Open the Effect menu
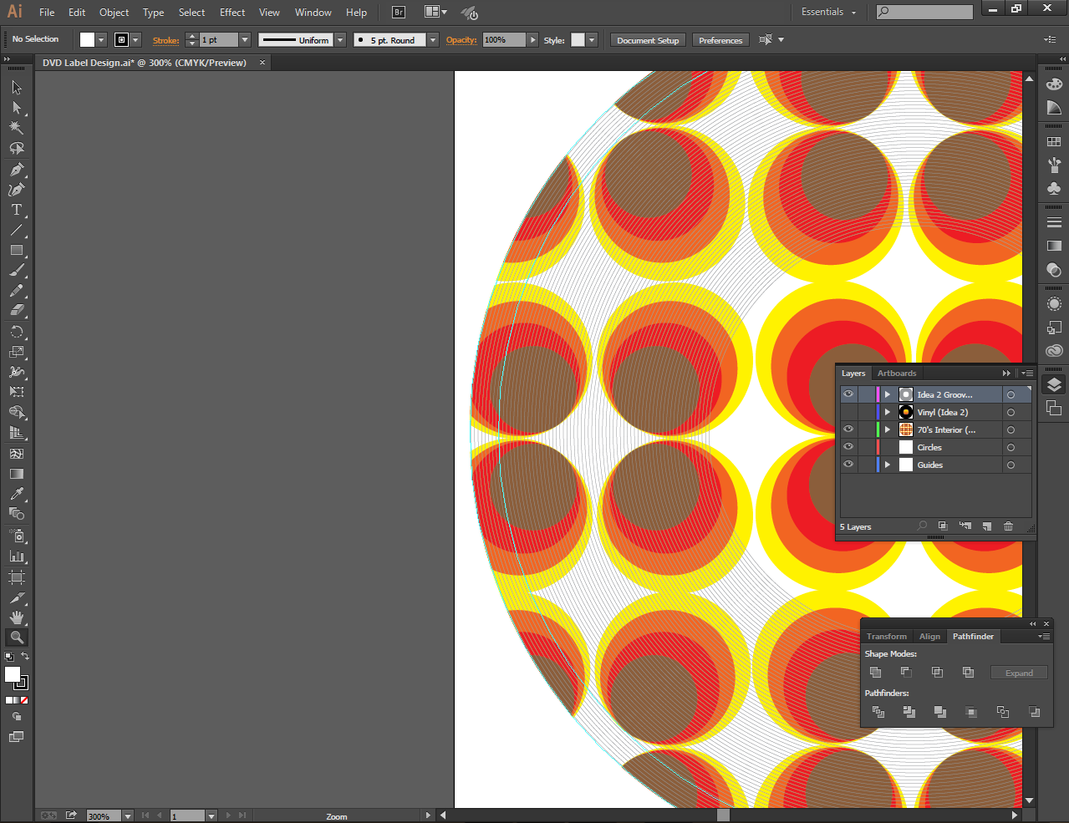 point(232,13)
